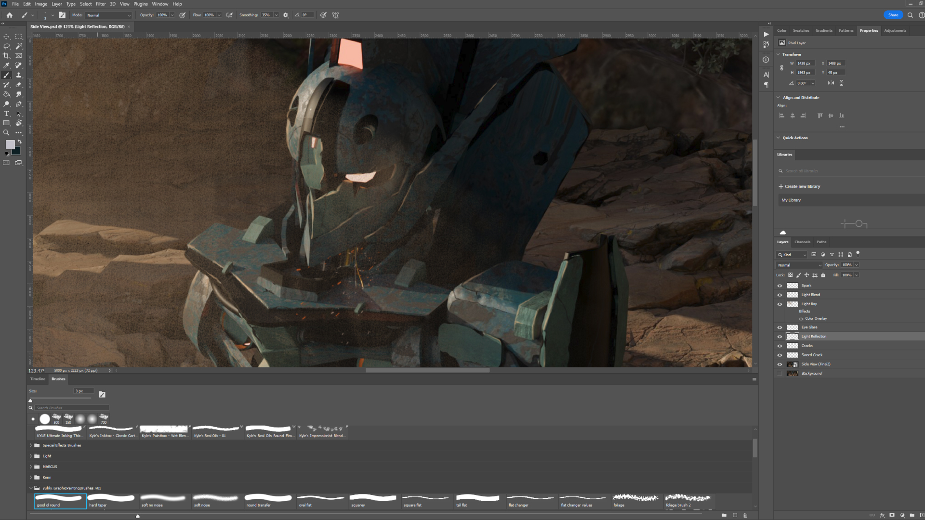Select the Eraser tool
Image resolution: width=925 pixels, height=520 pixels.
pyautogui.click(x=19, y=85)
